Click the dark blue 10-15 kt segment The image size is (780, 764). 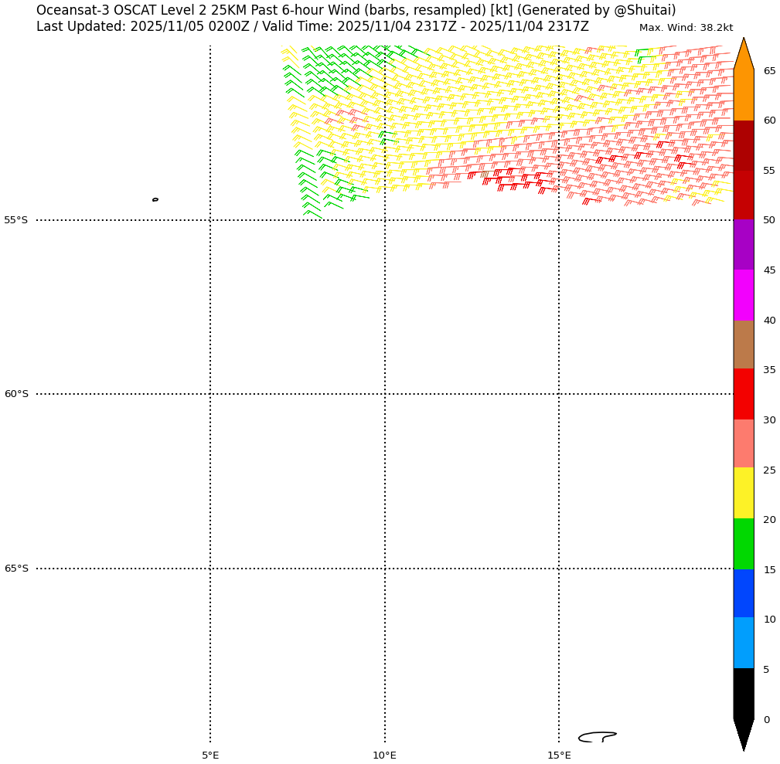[743, 593]
